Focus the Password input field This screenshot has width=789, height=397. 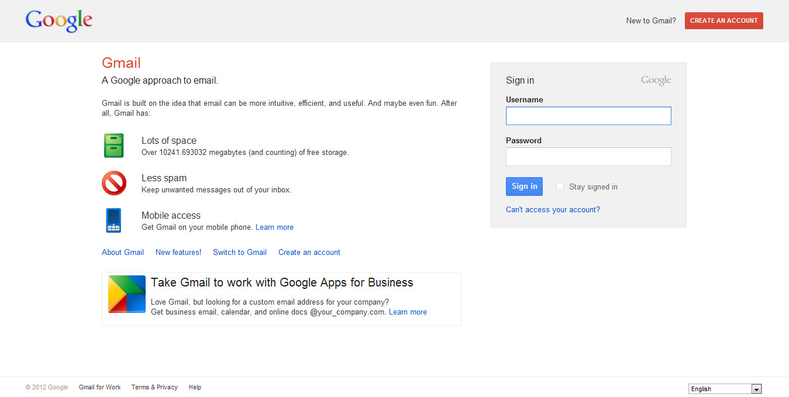click(588, 157)
